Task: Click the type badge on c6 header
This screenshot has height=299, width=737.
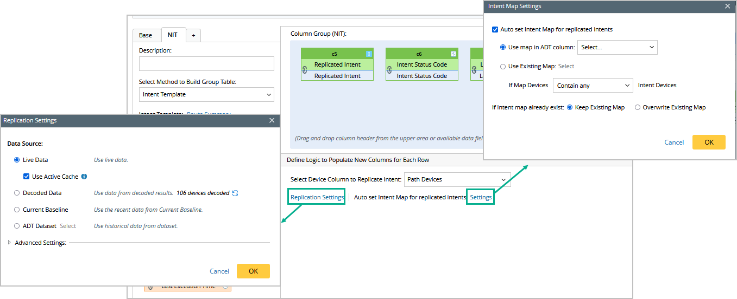Action: [453, 54]
